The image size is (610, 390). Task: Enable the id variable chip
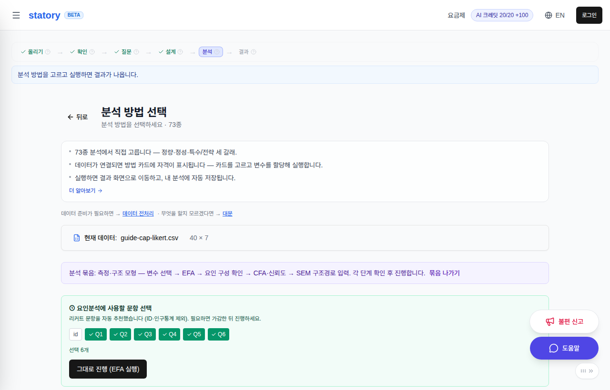click(x=75, y=334)
